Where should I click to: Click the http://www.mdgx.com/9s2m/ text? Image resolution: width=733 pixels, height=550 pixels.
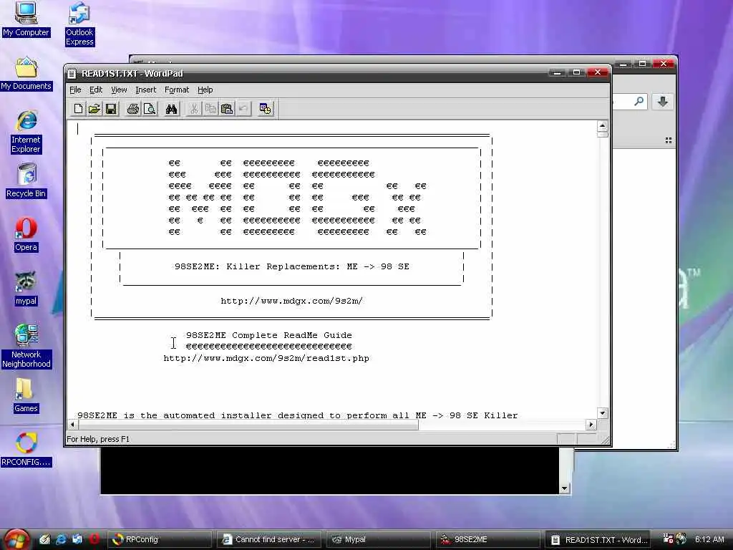pyautogui.click(x=292, y=301)
